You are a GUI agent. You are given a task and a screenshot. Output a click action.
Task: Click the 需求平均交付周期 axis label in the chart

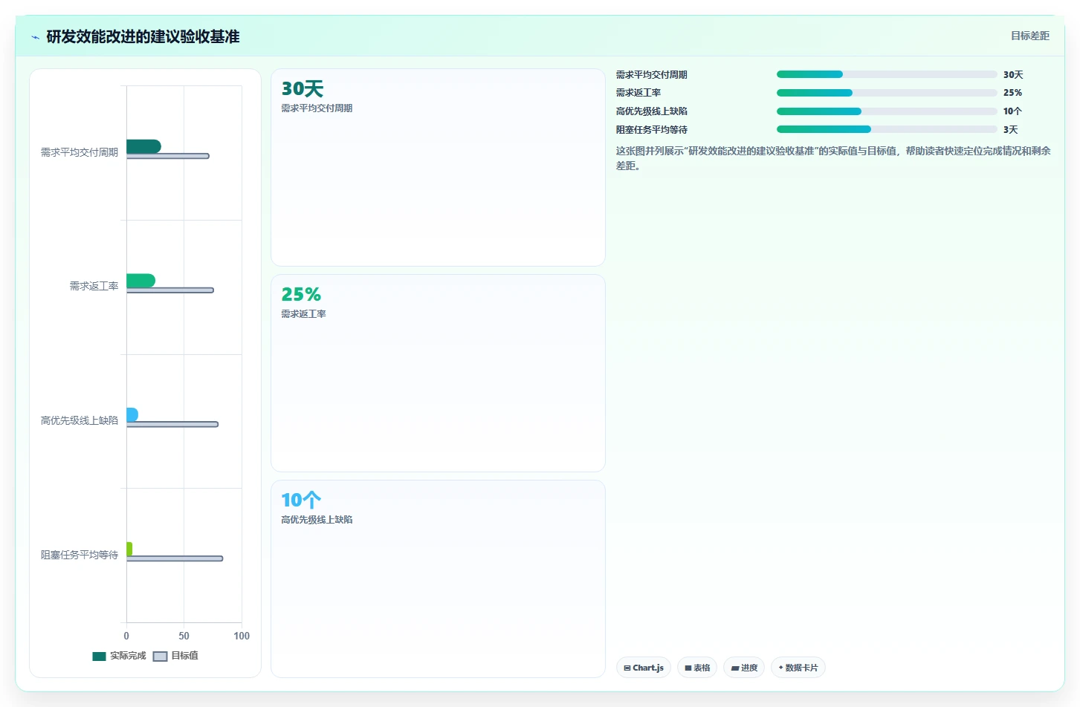[x=80, y=152]
